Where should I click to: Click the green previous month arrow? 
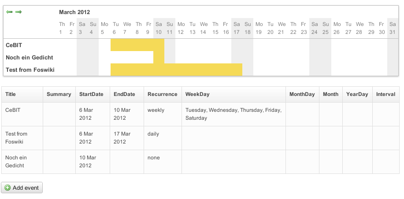pos(9,12)
